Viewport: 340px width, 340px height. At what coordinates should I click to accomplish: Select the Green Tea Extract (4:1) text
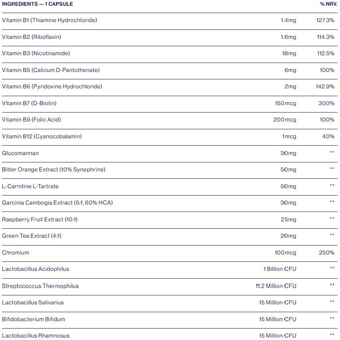[32, 236]
